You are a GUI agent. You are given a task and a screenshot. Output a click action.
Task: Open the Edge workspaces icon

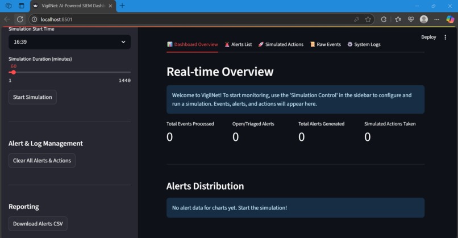[9, 6]
